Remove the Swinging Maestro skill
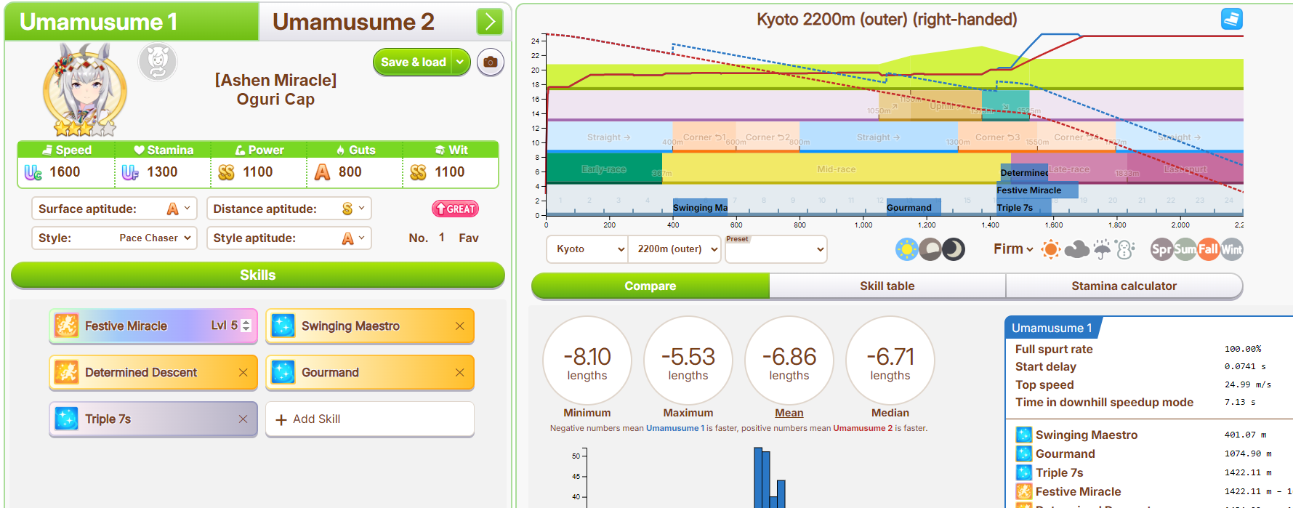Image resolution: width=1293 pixels, height=508 pixels. 459,326
